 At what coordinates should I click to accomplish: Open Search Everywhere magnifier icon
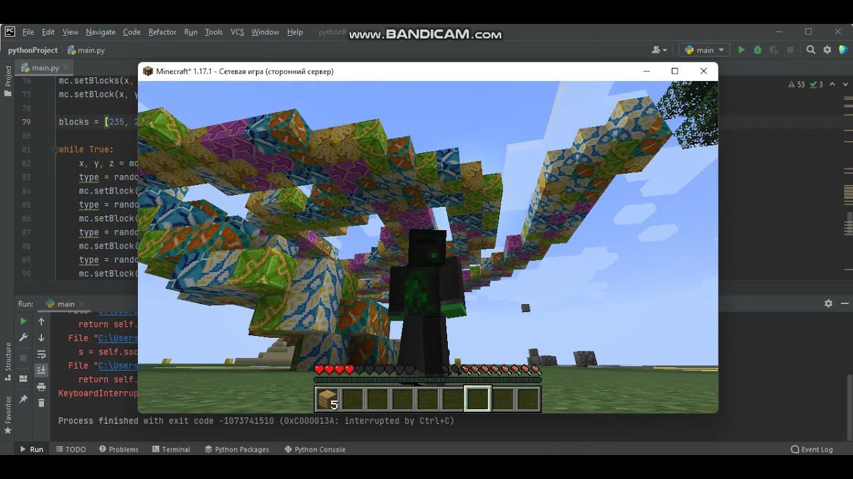pyautogui.click(x=811, y=50)
